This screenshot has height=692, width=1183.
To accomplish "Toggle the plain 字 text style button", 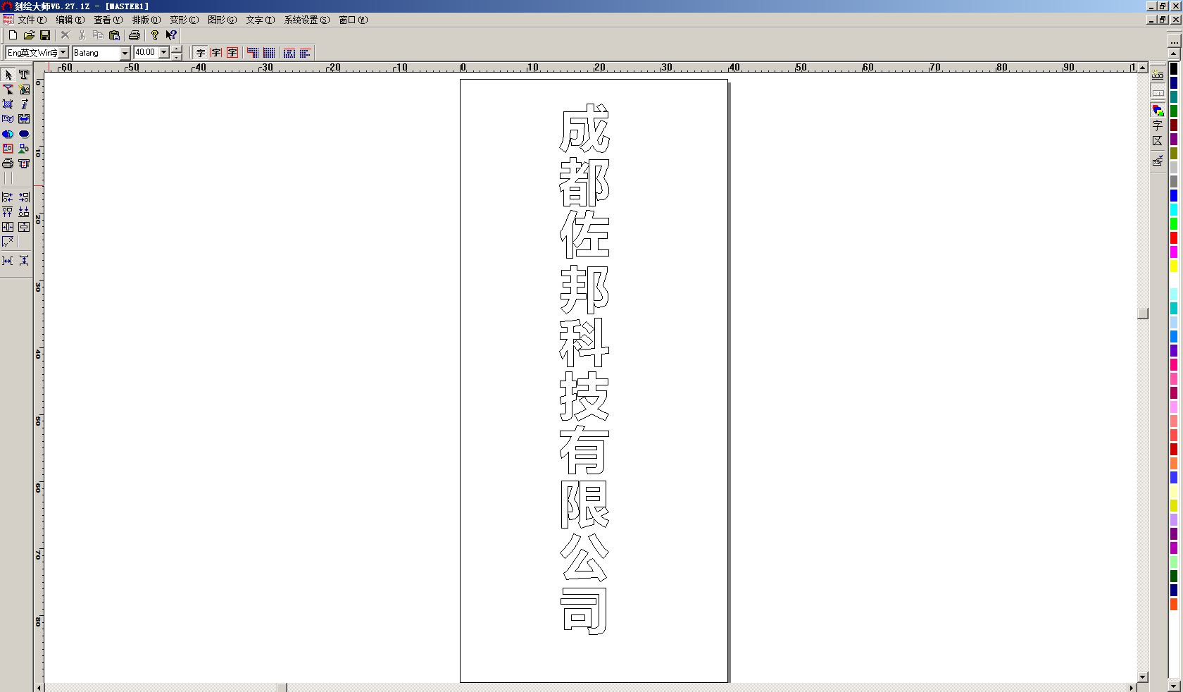I will (x=201, y=53).
